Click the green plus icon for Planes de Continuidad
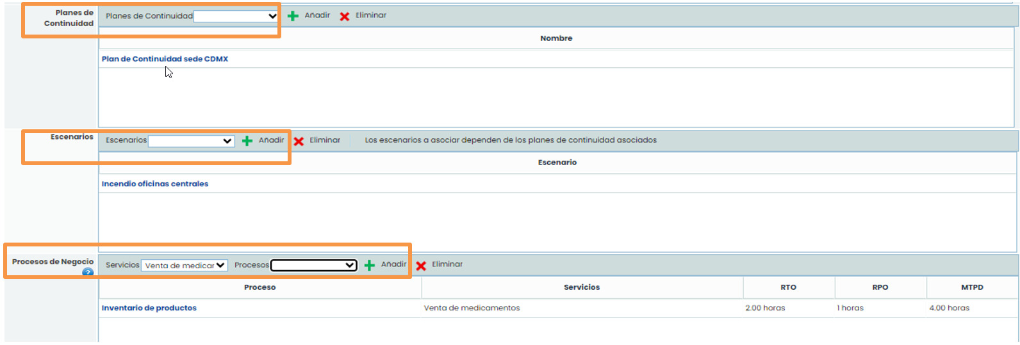The height and width of the screenshot is (345, 1020). [293, 16]
